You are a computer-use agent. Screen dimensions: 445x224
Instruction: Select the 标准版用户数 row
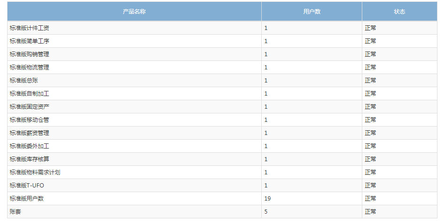click(x=222, y=199)
